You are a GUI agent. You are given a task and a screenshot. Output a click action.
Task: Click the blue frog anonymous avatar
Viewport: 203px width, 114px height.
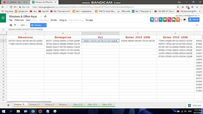(160, 20)
